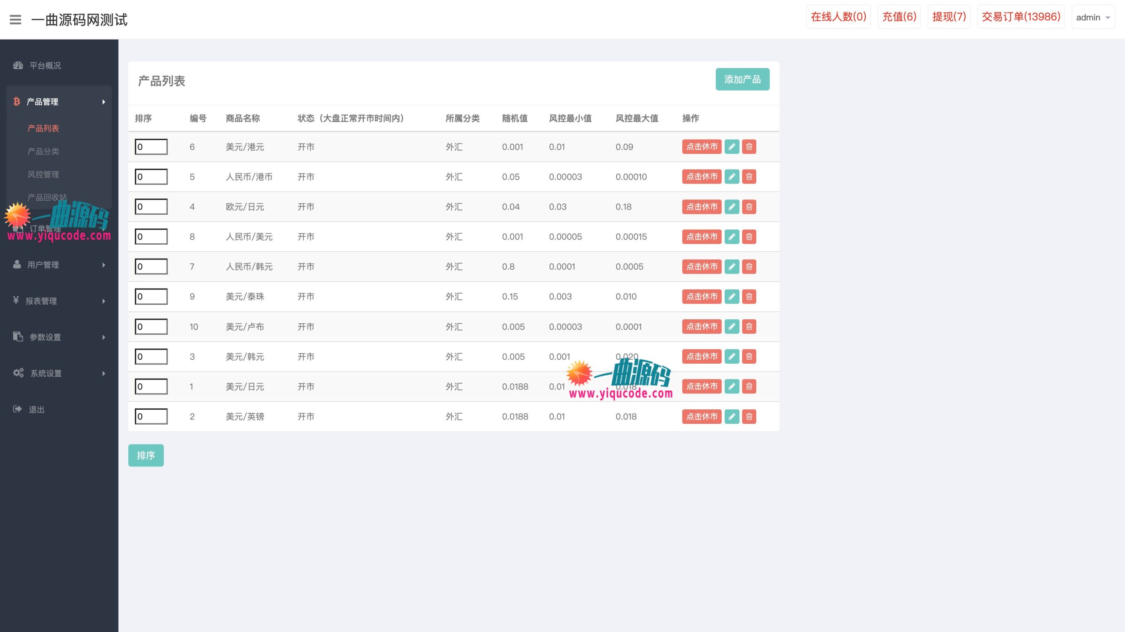Click the trash delete icon for 人民币/港币
The width and height of the screenshot is (1125, 632).
749,177
